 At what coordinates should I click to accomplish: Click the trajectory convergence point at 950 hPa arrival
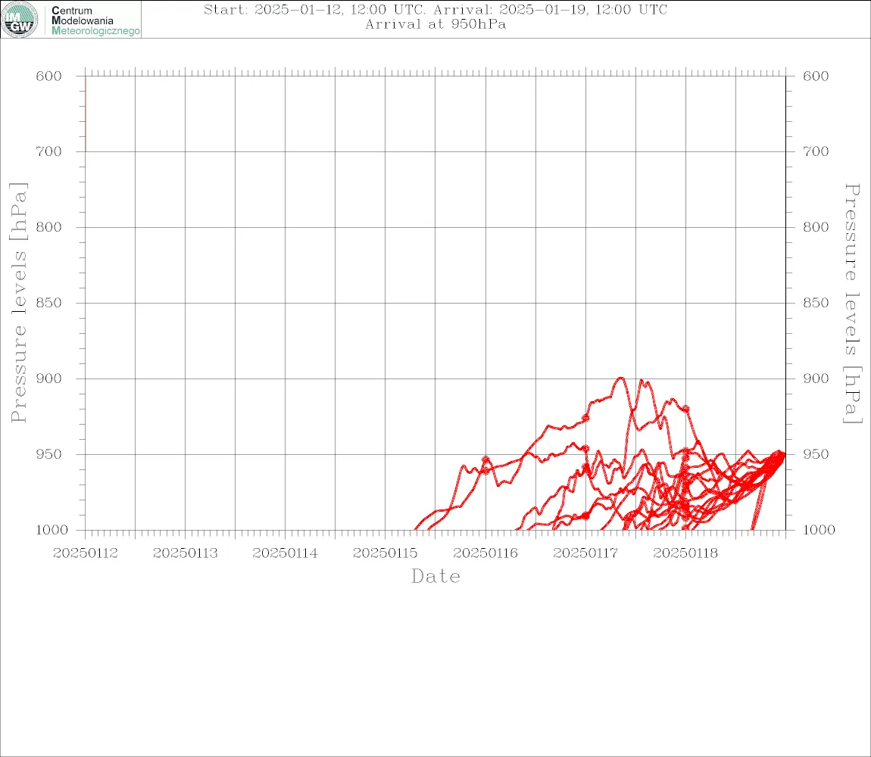(x=782, y=455)
